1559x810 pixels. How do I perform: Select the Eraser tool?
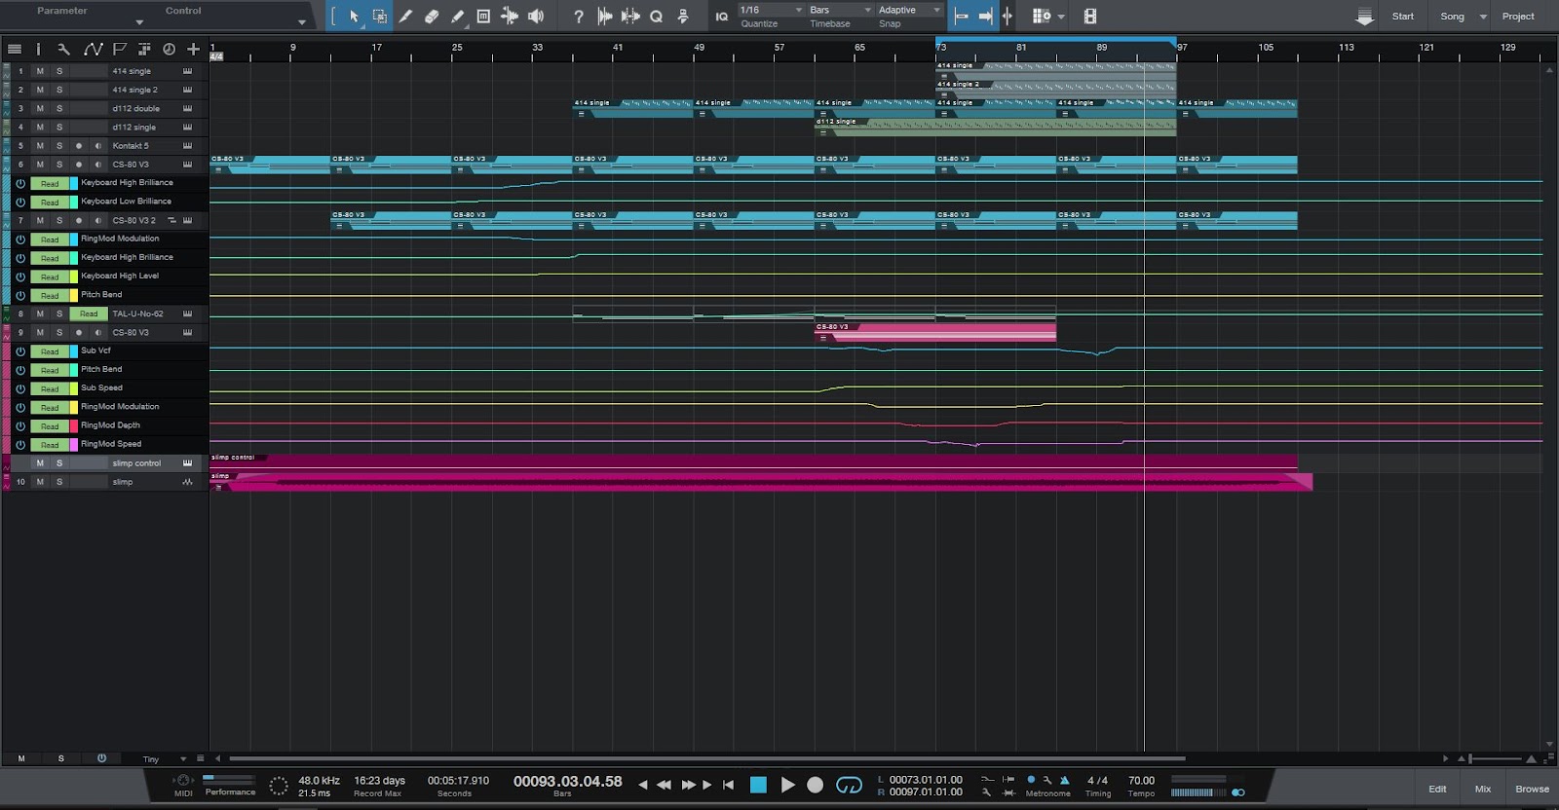coord(432,17)
